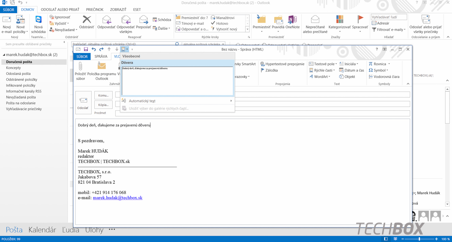Open PRIEČINOK ribbon tab
This screenshot has width=452, height=242.
(x=95, y=10)
